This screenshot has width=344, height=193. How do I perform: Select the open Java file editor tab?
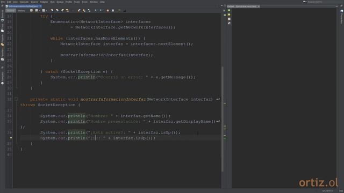click(23, 6)
